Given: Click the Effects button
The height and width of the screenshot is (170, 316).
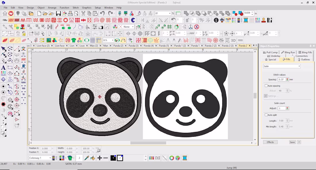Looking at the screenshot, I should tap(270, 142).
